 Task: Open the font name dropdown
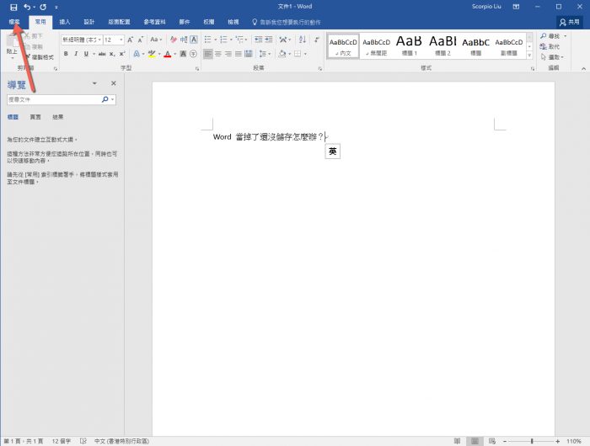click(99, 40)
